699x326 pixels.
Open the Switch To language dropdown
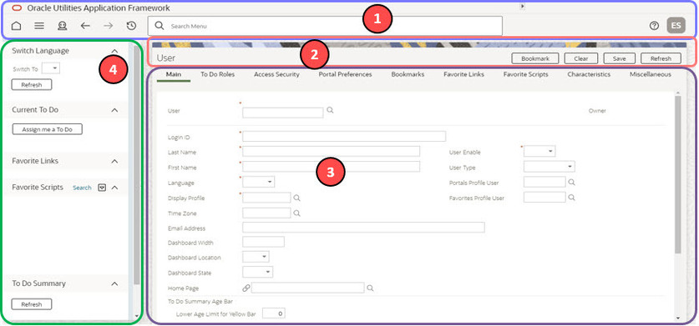click(x=50, y=68)
